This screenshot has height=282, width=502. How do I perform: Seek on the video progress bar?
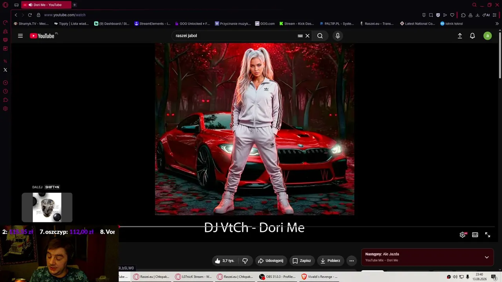click(x=306, y=226)
